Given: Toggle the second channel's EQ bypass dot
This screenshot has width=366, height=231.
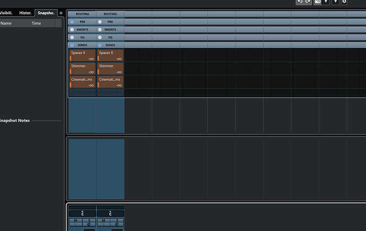Looking at the screenshot, I should coord(100,37).
